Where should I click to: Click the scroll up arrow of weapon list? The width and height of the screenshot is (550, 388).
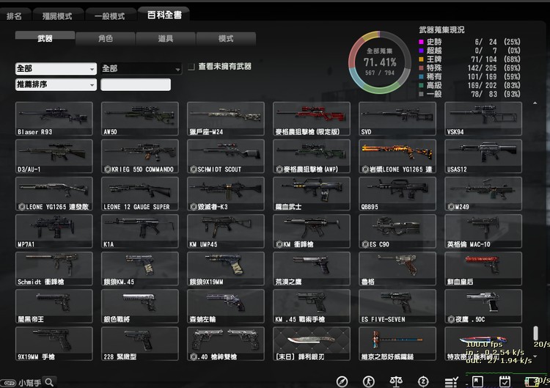[535, 103]
